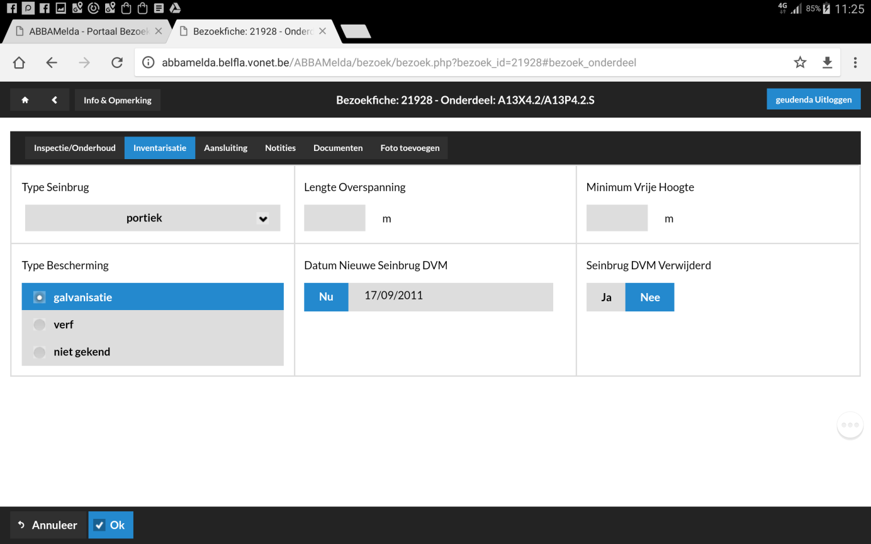Go to the Documenten tab
Viewport: 871px width, 544px height.
338,148
